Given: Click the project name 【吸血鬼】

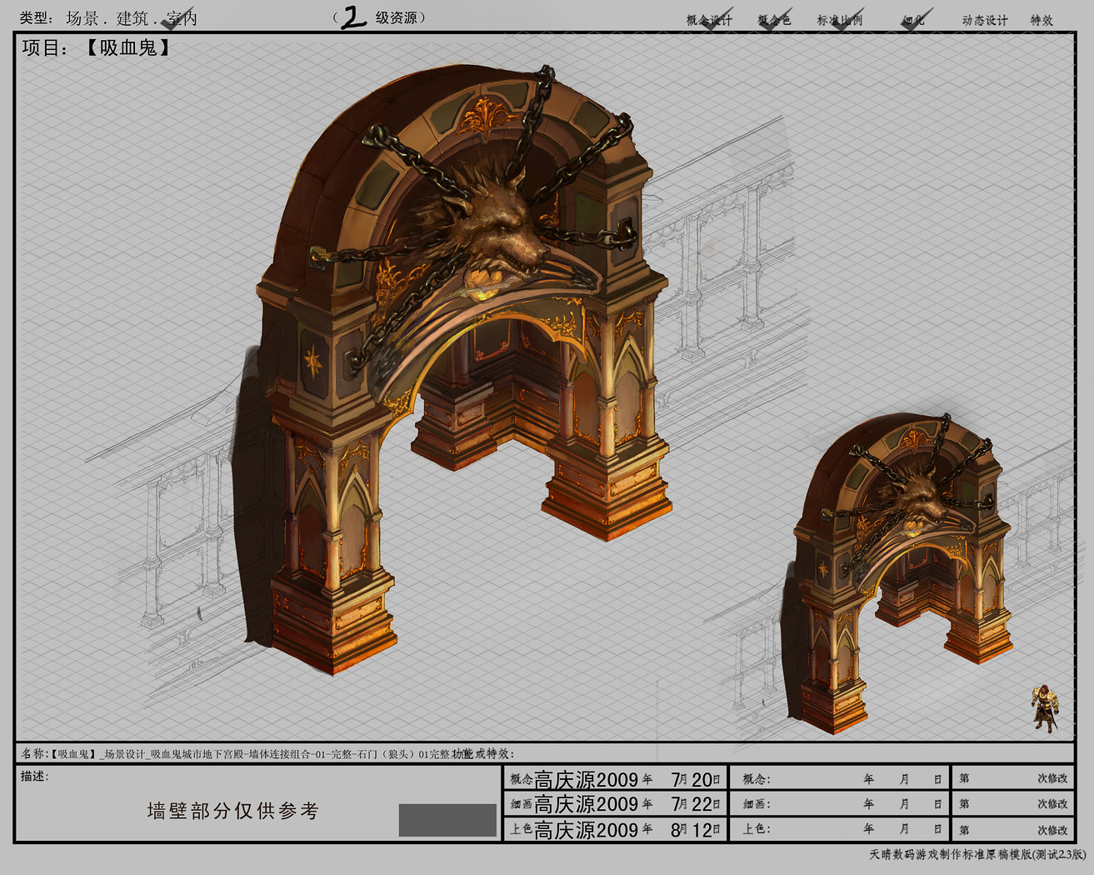Looking at the screenshot, I should 128,47.
